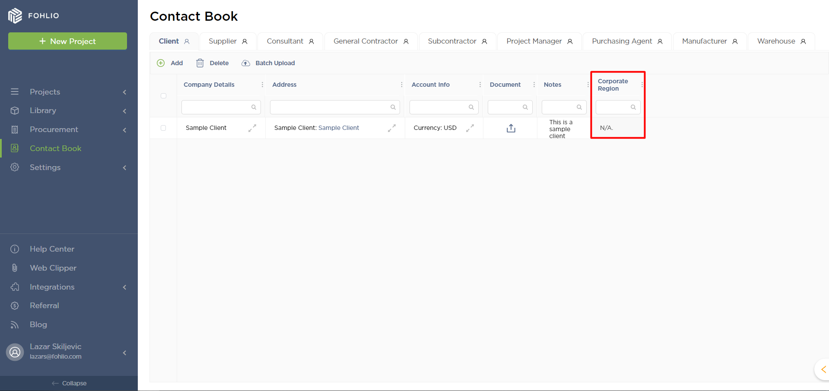Collapse the left sidebar
This screenshot has width=829, height=391.
point(69,383)
